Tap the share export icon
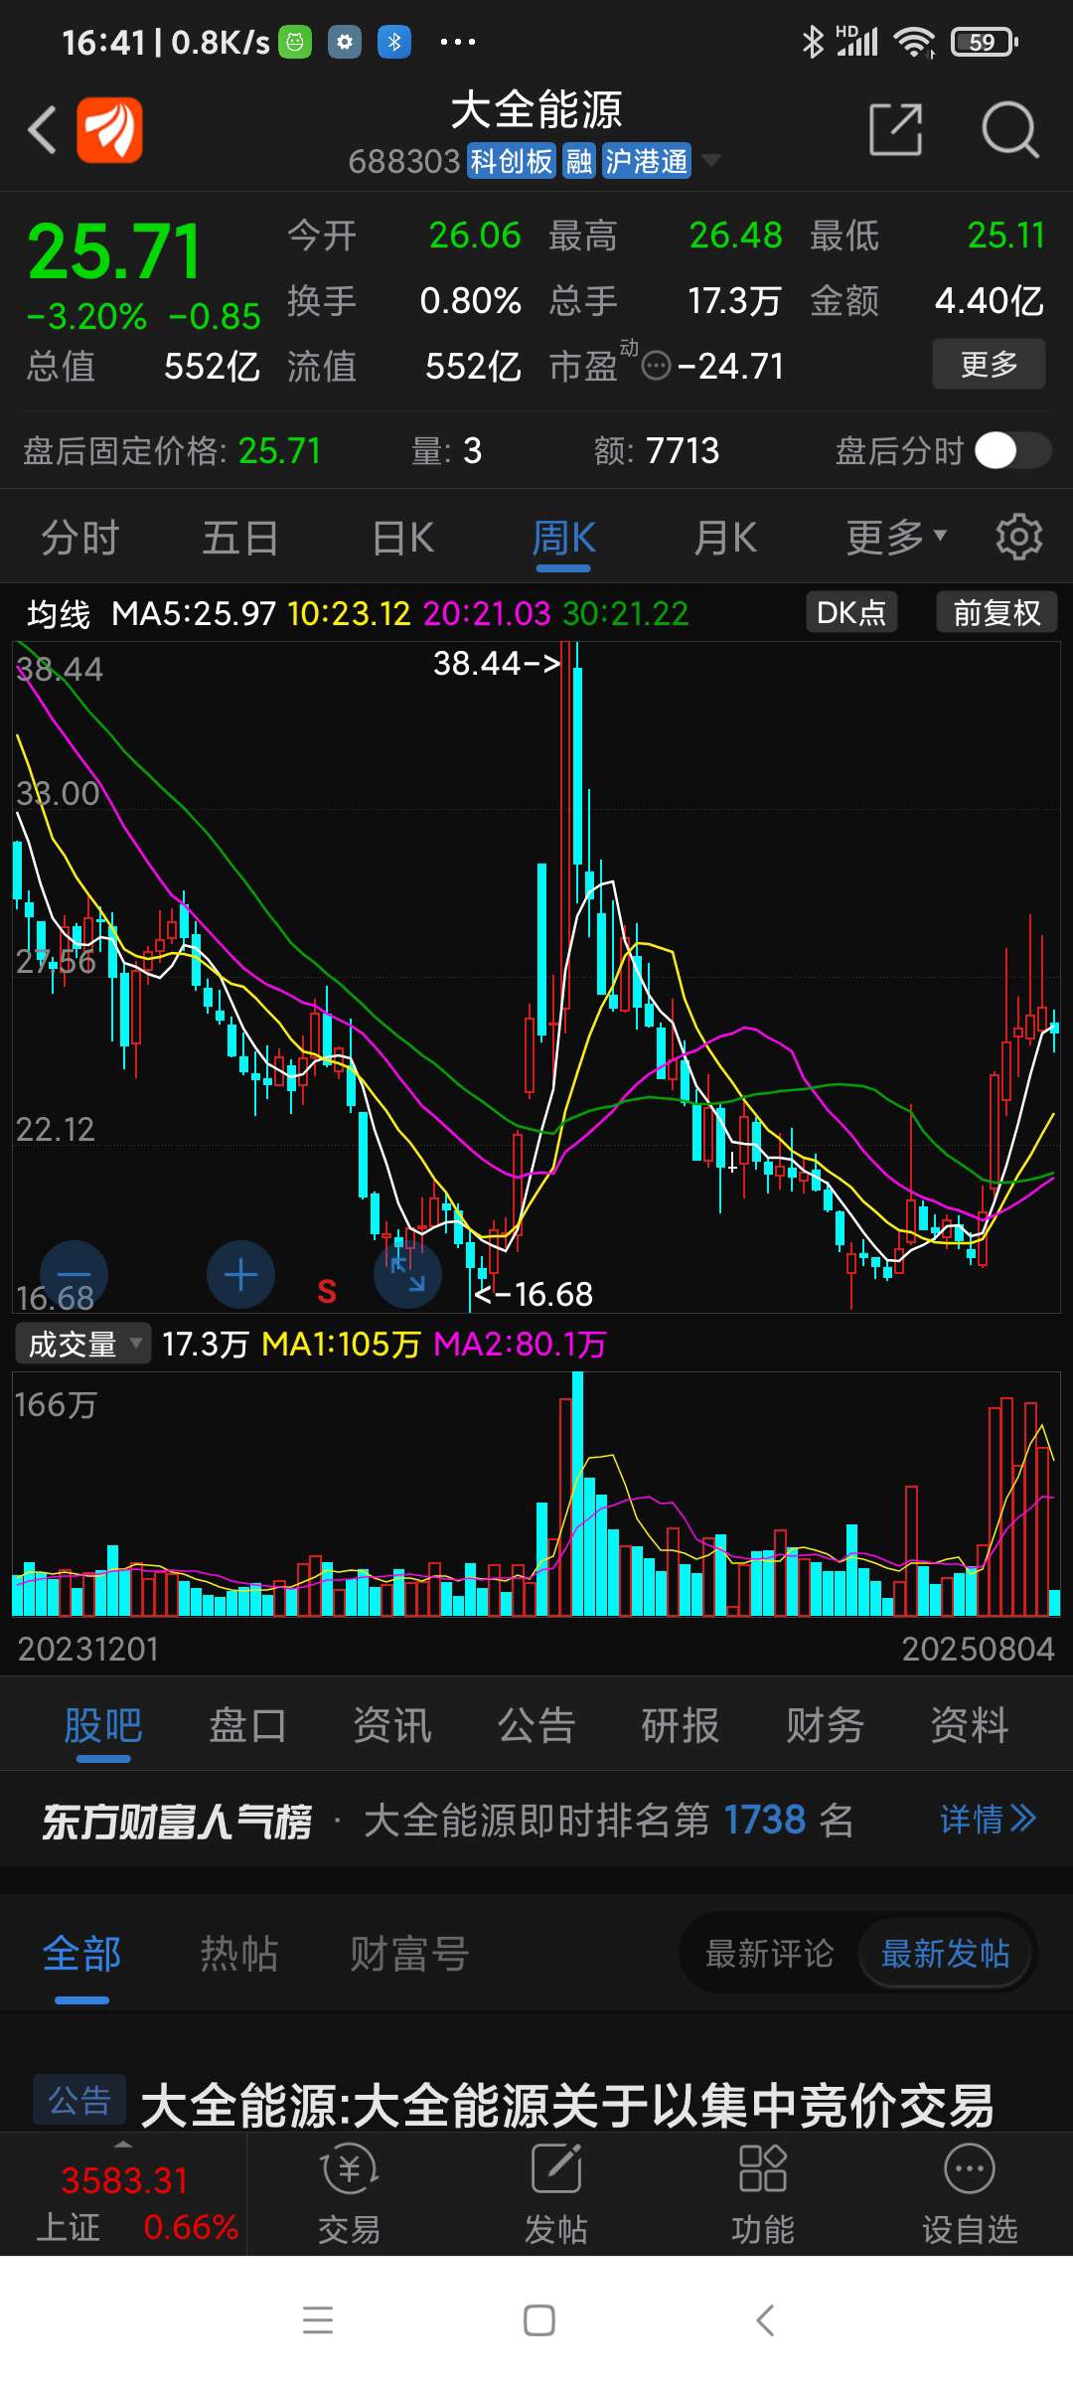This screenshot has width=1073, height=2385. [896, 129]
